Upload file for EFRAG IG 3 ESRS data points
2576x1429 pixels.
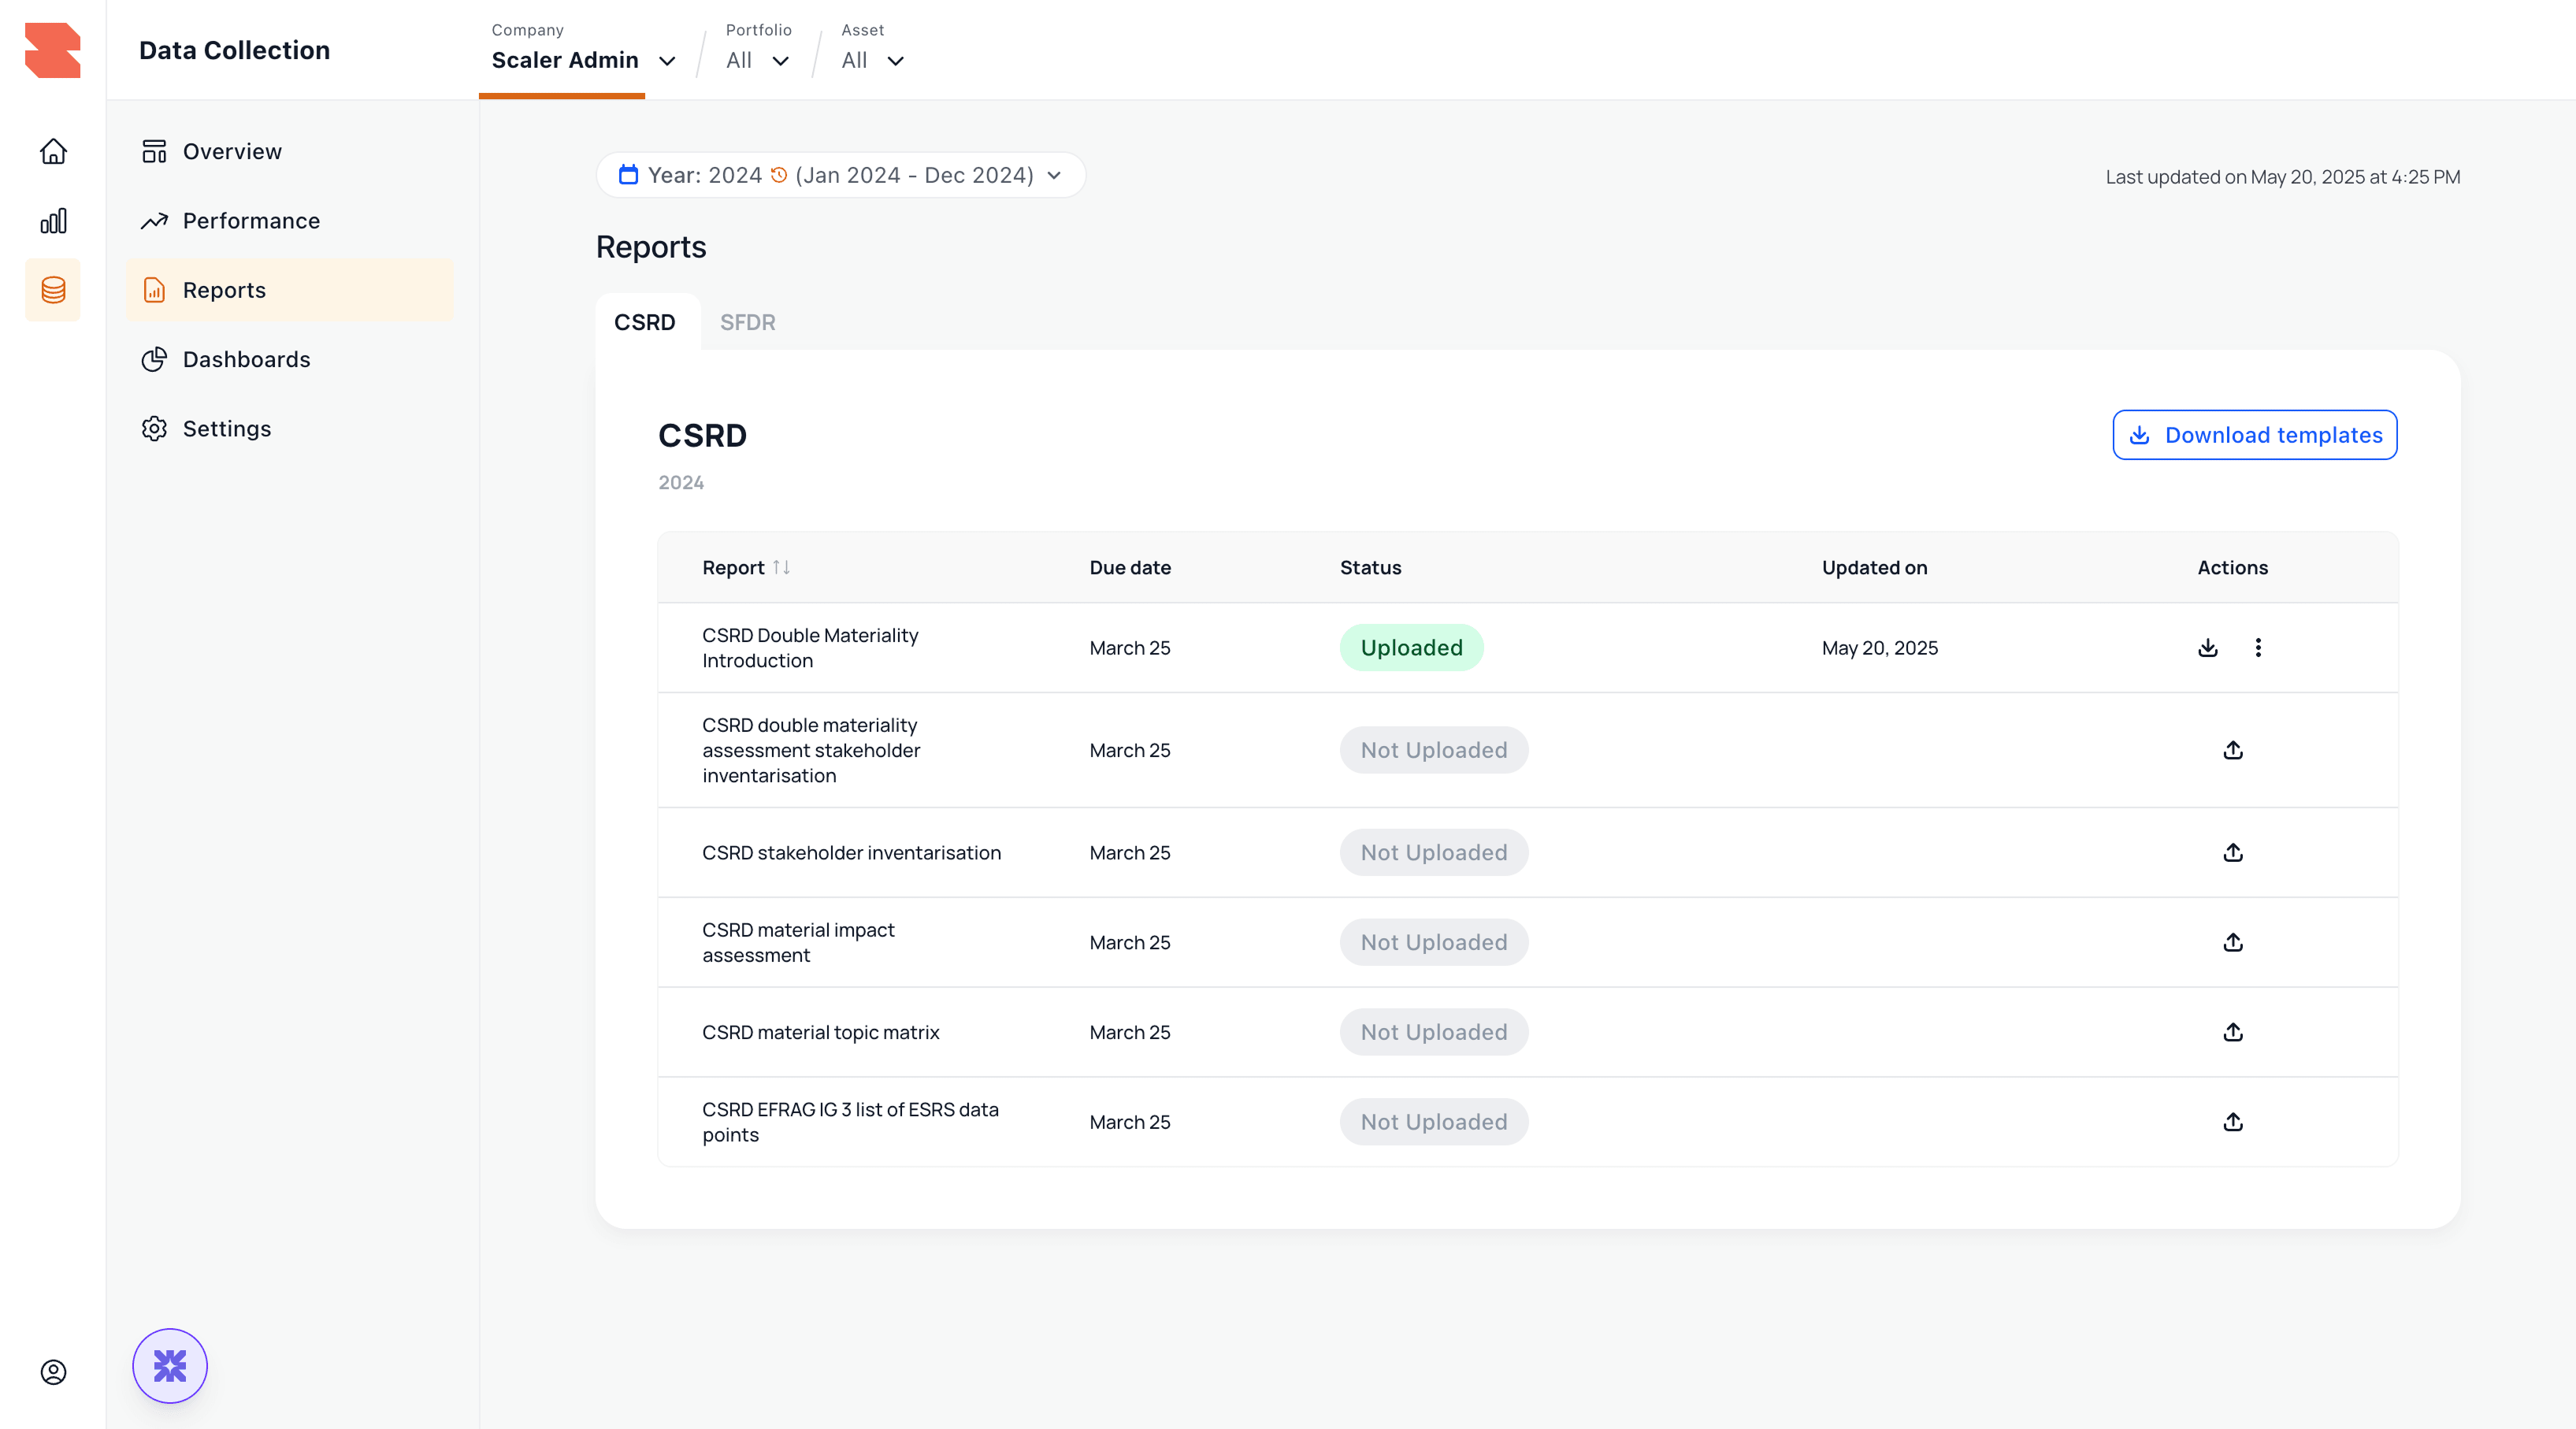pos(2233,1122)
